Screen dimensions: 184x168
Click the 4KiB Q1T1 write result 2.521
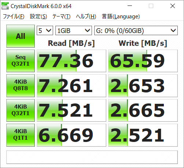143,135
